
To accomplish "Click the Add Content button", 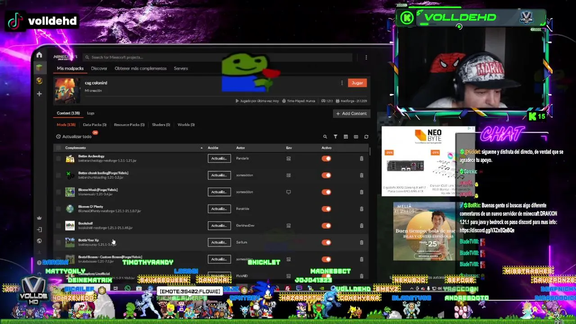I will (351, 113).
